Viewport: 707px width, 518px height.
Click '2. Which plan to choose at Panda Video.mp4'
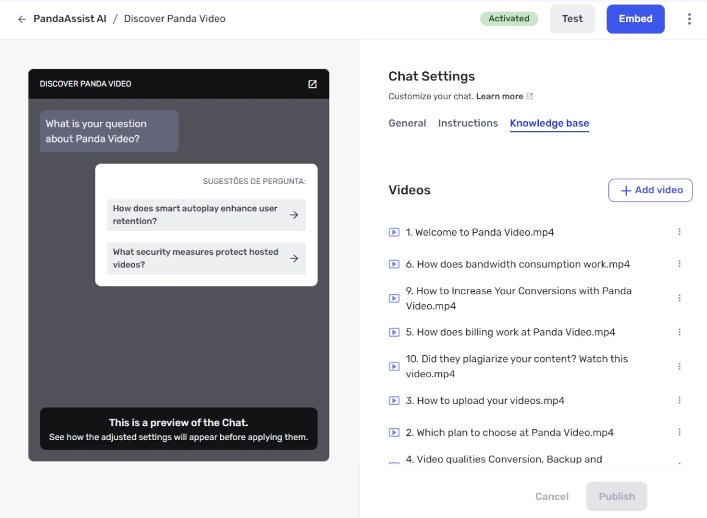(x=510, y=433)
